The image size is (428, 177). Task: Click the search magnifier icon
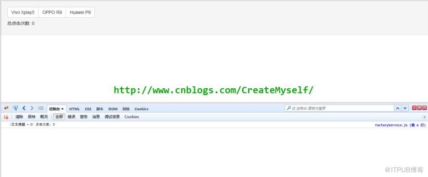pyautogui.click(x=288, y=108)
